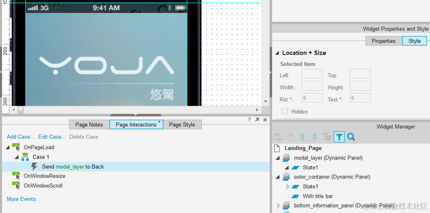Open the Properties tab
This screenshot has width=430, height=213.
(x=384, y=41)
